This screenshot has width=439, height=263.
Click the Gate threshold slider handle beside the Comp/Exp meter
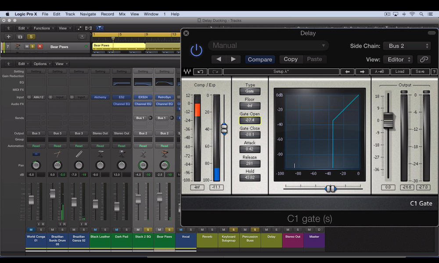pos(224,128)
